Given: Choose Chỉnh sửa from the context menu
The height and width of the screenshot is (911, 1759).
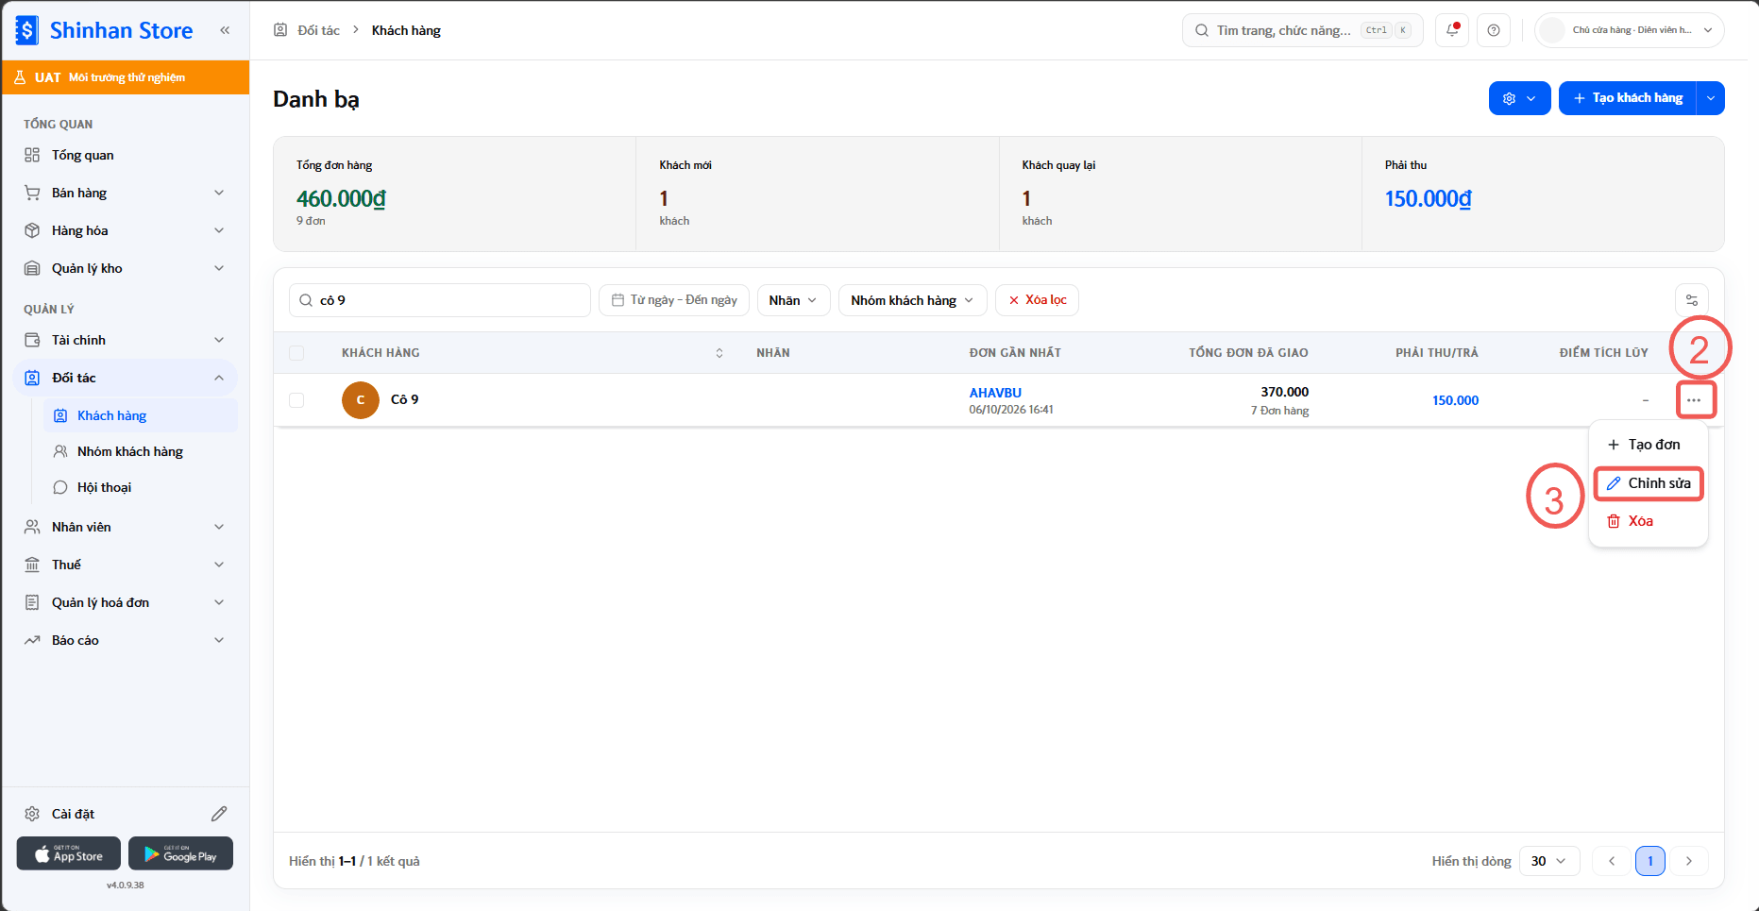Looking at the screenshot, I should [1649, 483].
